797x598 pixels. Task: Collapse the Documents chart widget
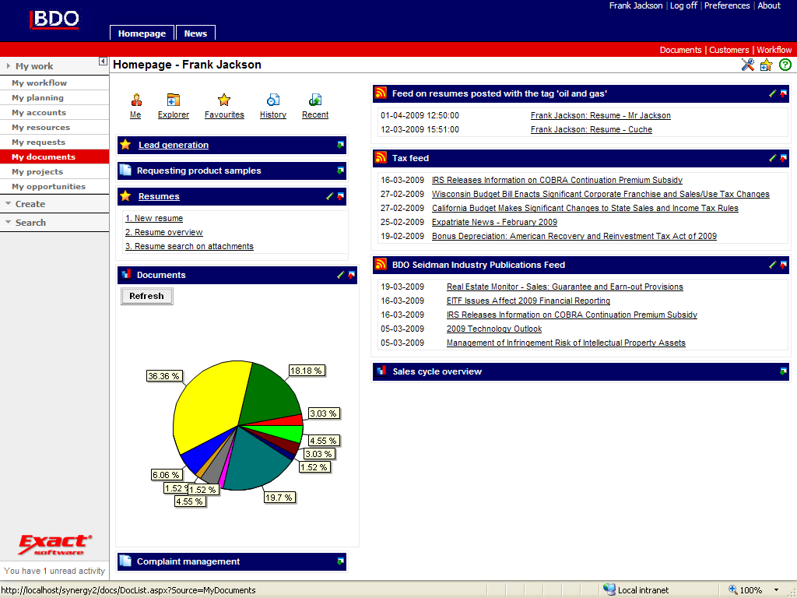(x=351, y=275)
